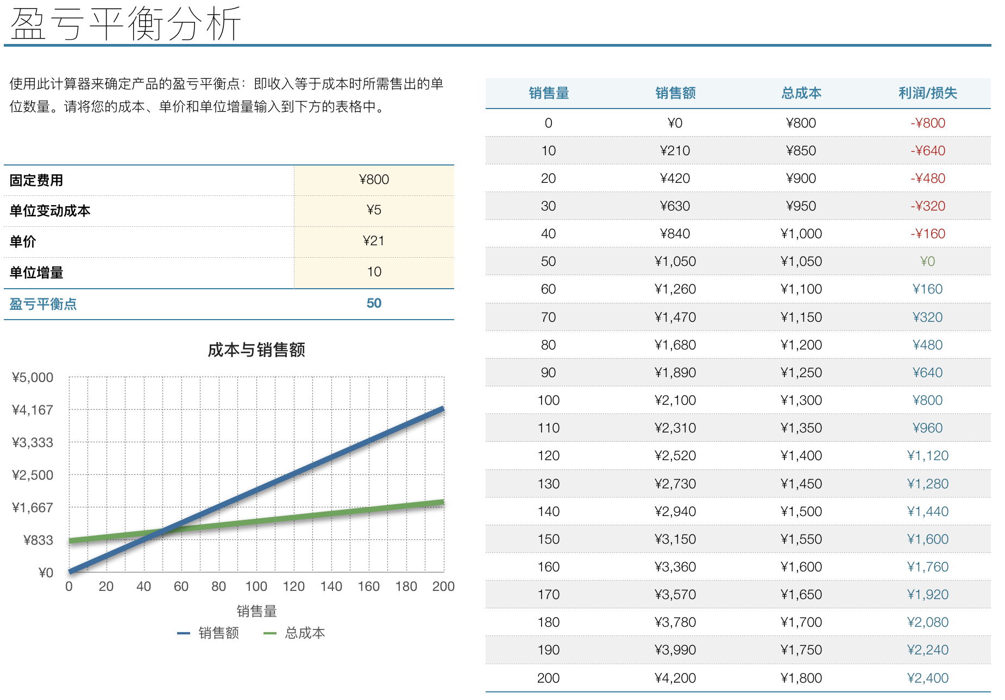Select the ¥2,520 sales amount cell
Image resolution: width=1005 pixels, height=700 pixels.
[x=675, y=456]
